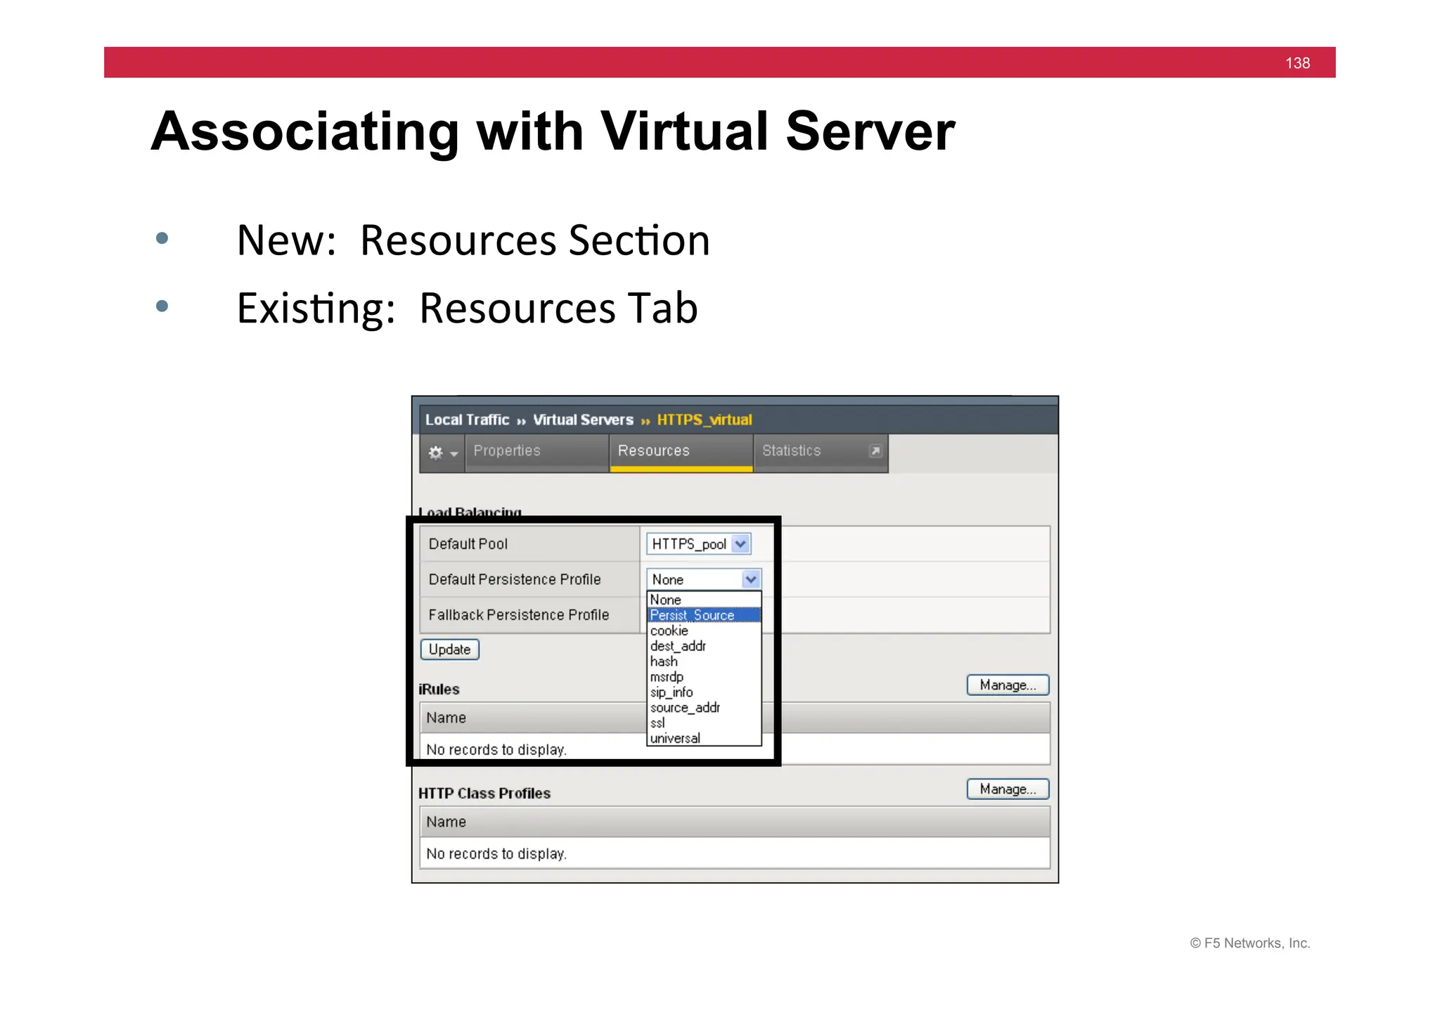
Task: Select cookie persistence option
Action: point(704,630)
